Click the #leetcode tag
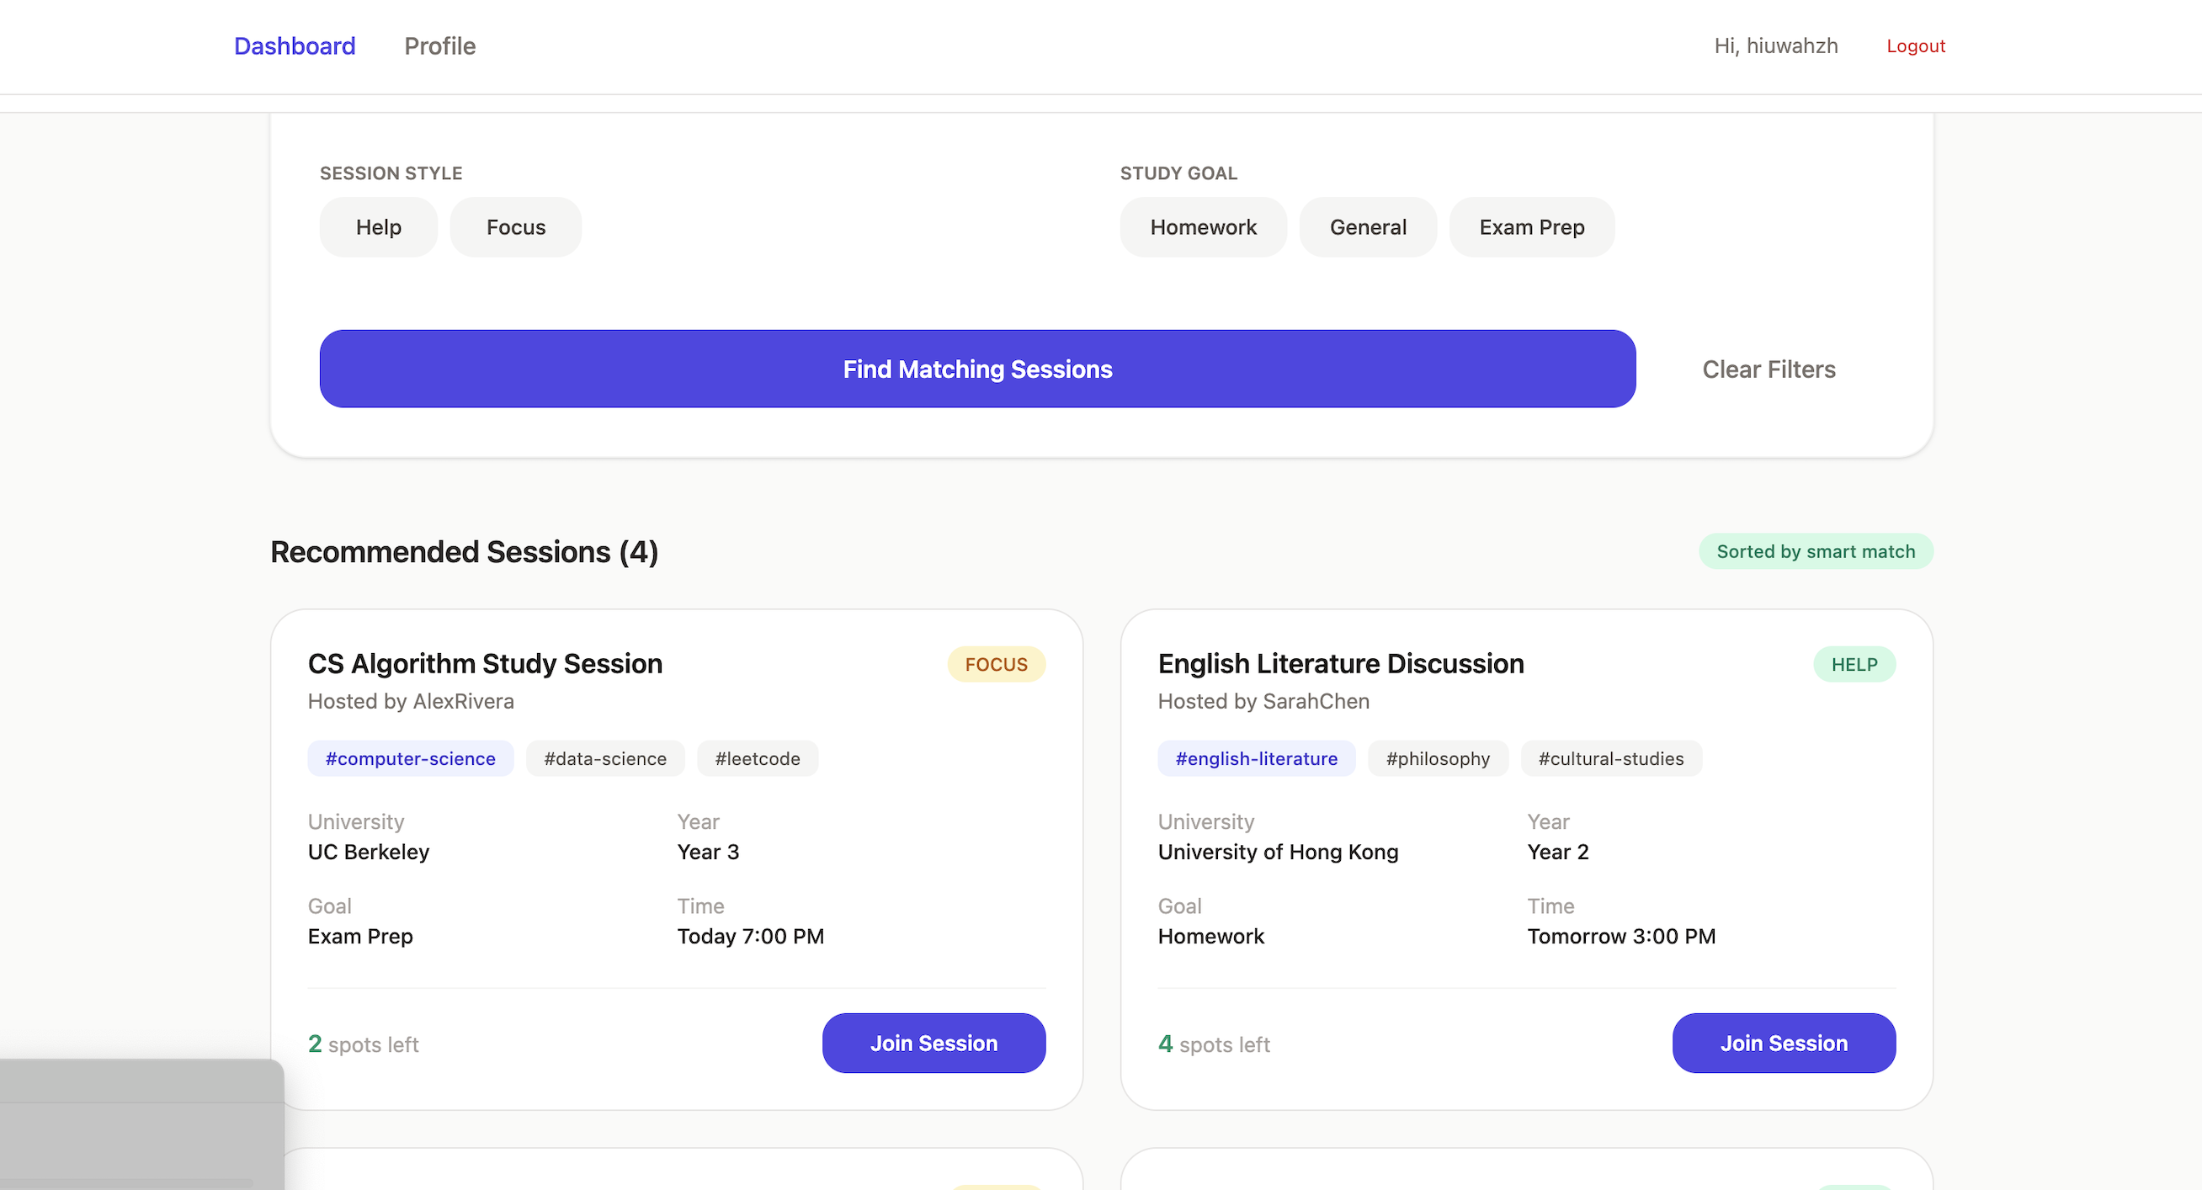The height and width of the screenshot is (1190, 2202). pos(758,759)
